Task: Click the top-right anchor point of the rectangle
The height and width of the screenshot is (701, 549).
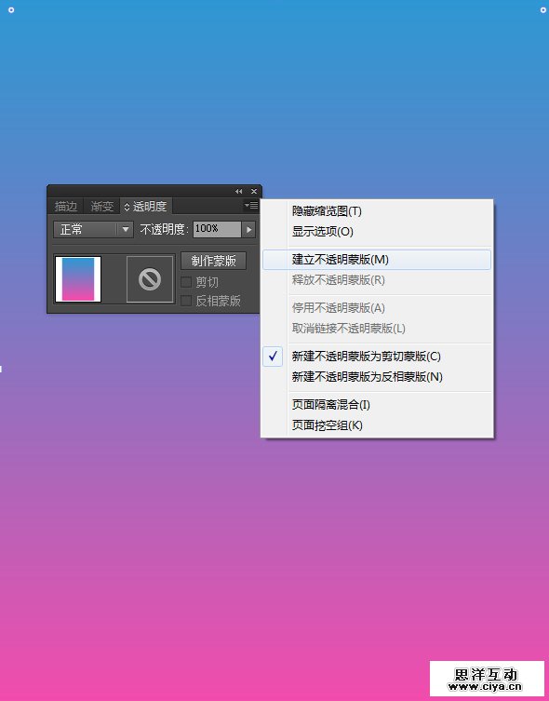Action: (543, 10)
